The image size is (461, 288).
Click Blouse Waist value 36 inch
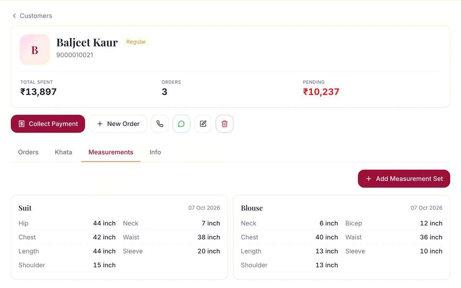[x=431, y=237]
